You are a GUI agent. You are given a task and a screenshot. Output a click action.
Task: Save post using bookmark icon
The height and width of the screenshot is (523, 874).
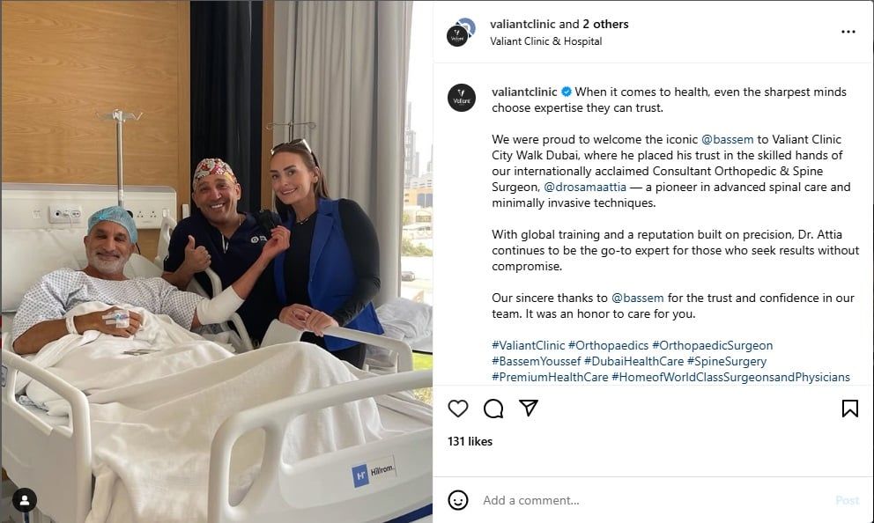pos(849,409)
